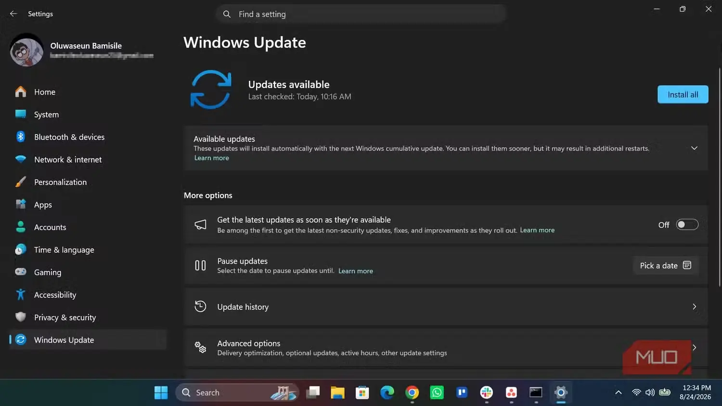Click the search magnifier in Find a setting

point(227,14)
